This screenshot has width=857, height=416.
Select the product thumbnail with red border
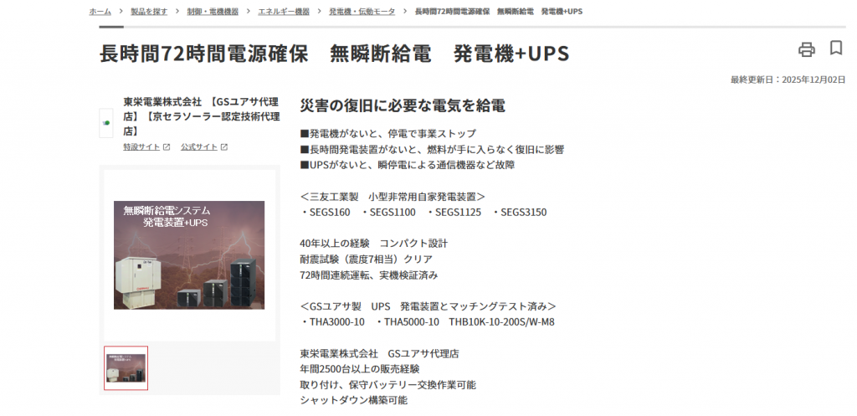coord(126,367)
